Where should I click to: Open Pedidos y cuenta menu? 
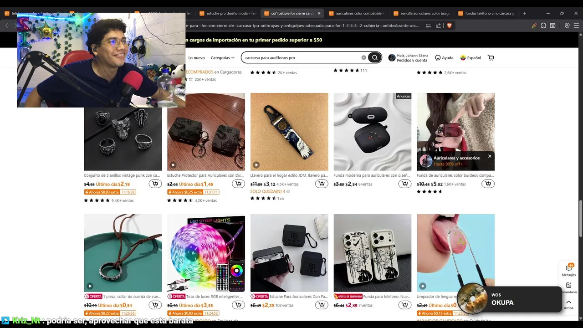408,58
